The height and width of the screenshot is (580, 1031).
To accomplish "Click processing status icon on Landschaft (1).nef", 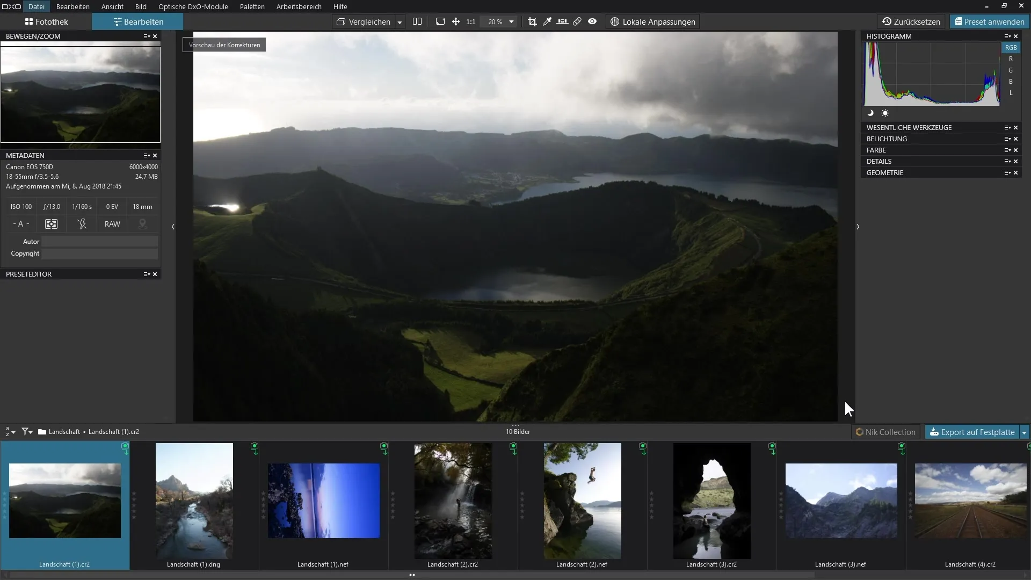I will (384, 448).
